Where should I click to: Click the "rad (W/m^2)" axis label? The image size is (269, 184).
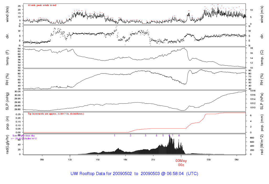pyautogui.click(x=262, y=145)
